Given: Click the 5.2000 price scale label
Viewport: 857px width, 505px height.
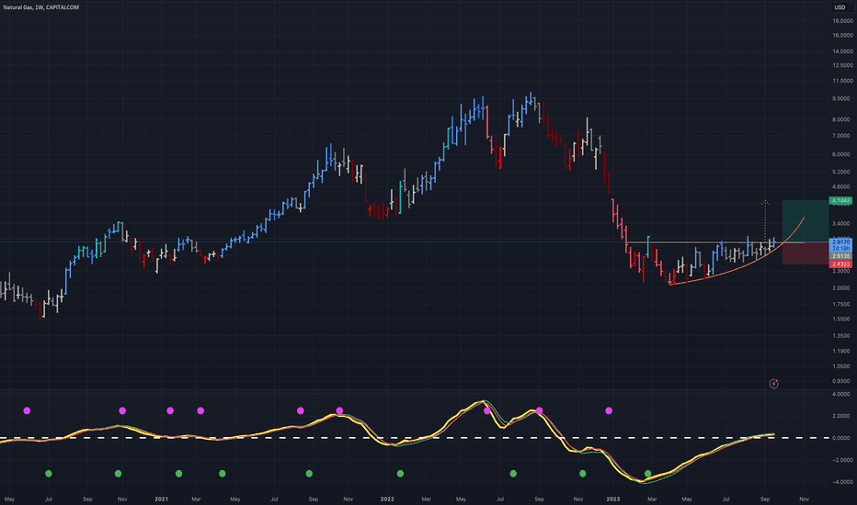Looking at the screenshot, I should coord(842,172).
